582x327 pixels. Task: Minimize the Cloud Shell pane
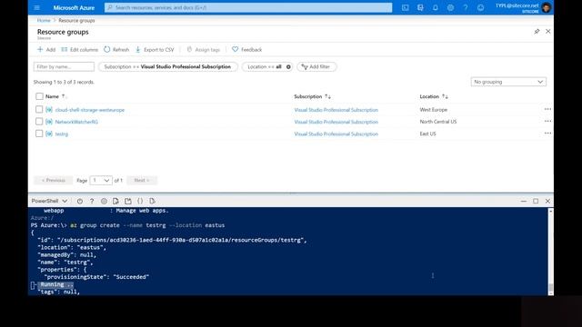(524, 201)
